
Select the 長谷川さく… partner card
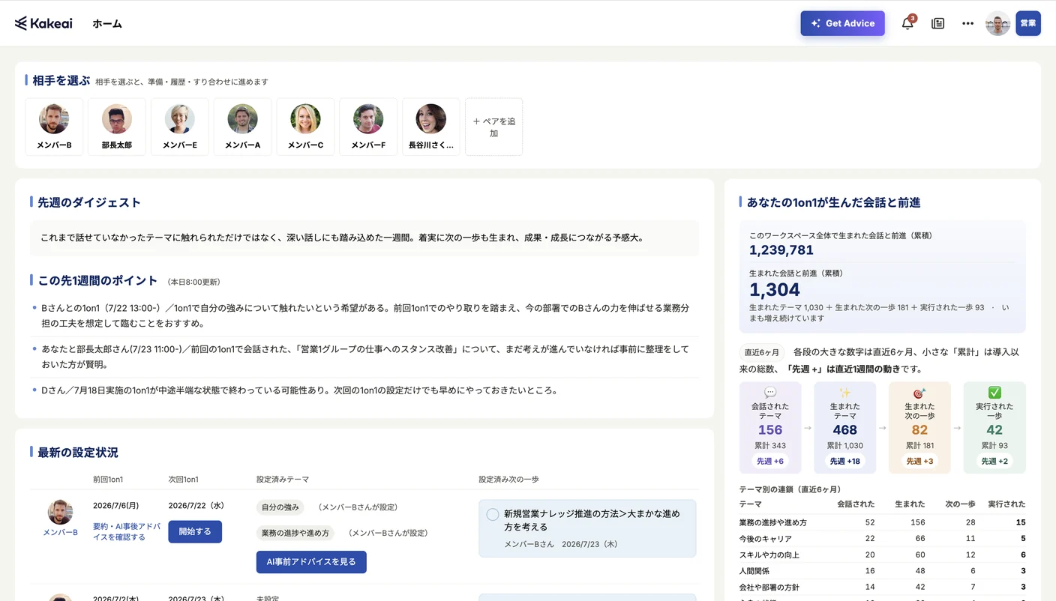coord(431,127)
